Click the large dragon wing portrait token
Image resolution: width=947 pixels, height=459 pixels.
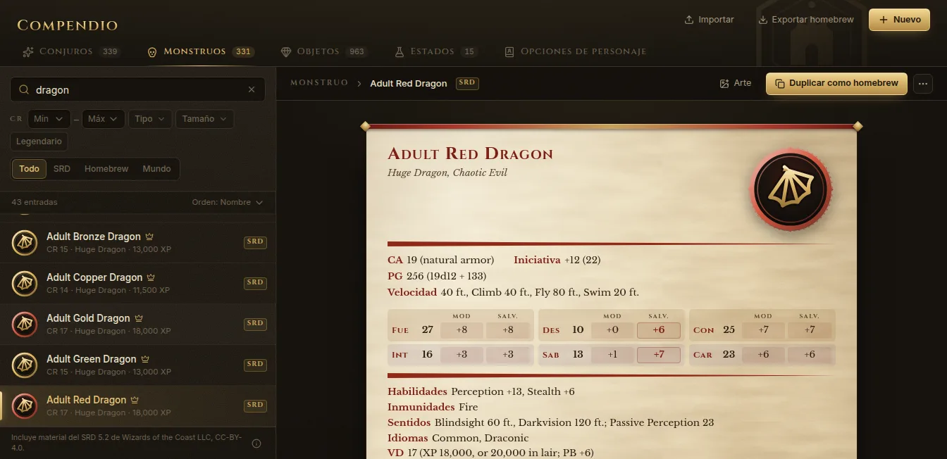coord(791,189)
